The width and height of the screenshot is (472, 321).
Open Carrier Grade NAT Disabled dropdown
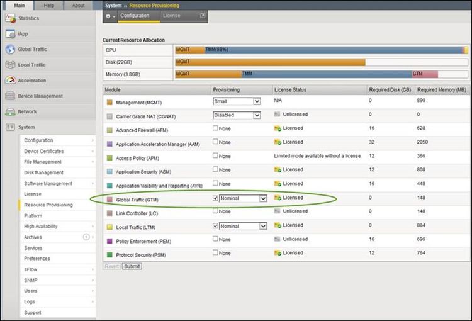coord(237,115)
